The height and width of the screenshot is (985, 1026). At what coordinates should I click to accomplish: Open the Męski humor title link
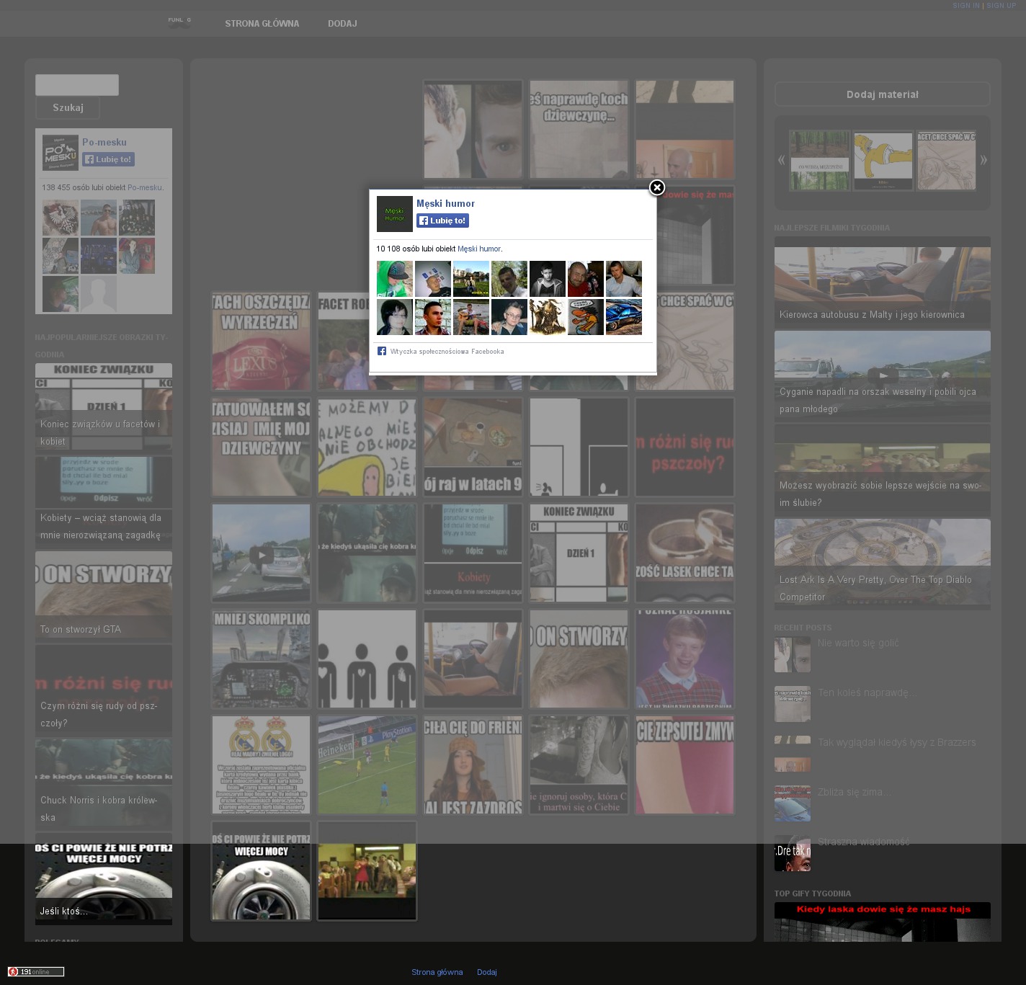click(445, 203)
